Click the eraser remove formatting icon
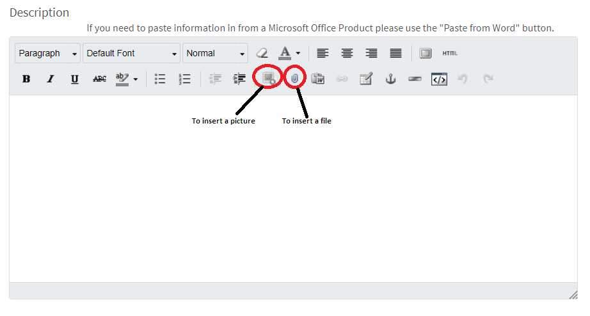590x316 pixels. coord(262,53)
